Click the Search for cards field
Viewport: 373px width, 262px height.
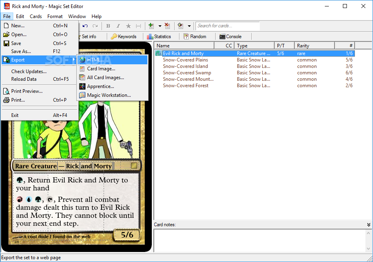point(228,26)
